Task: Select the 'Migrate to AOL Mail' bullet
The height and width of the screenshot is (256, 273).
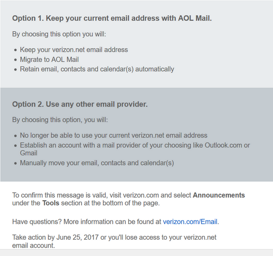Action: coord(49,59)
